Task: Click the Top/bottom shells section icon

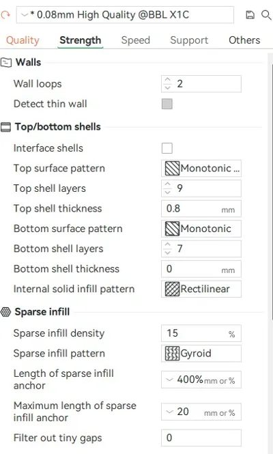Action: [5, 127]
